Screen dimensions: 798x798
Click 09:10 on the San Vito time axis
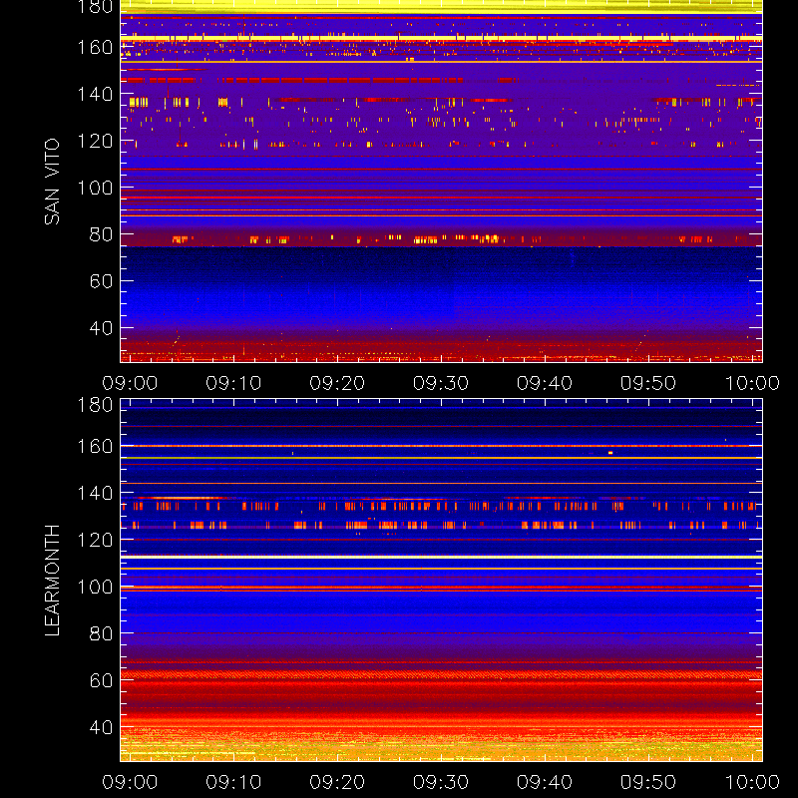click(x=233, y=383)
